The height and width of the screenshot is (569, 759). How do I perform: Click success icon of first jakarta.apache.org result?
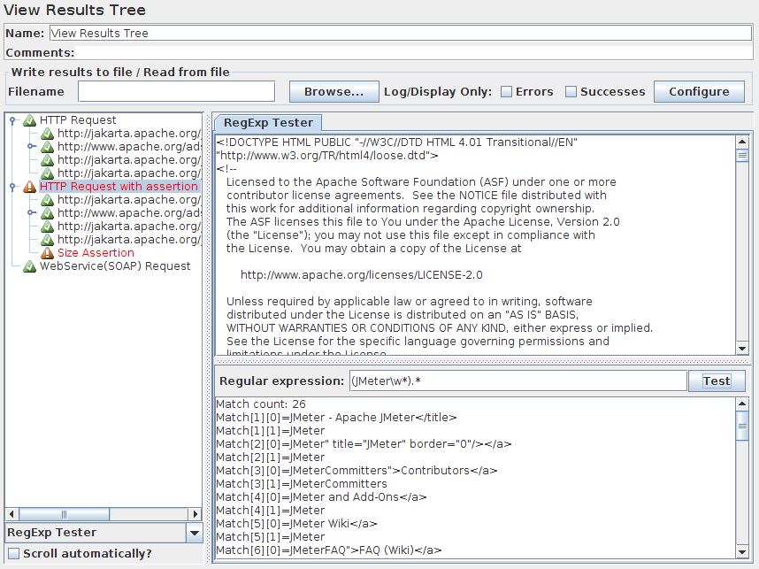pyautogui.click(x=48, y=134)
